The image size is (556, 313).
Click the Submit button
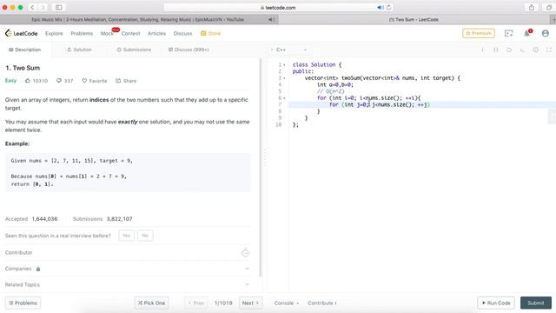(536, 303)
